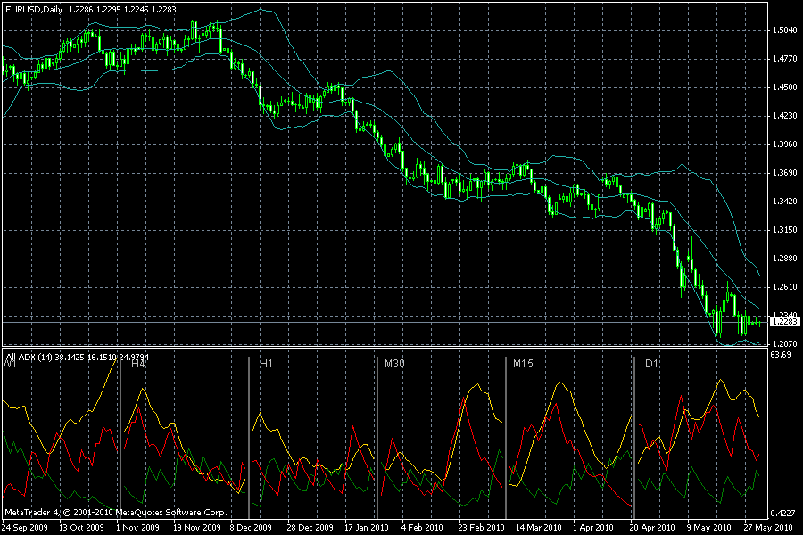Click the H1 timeframe label

click(x=266, y=364)
